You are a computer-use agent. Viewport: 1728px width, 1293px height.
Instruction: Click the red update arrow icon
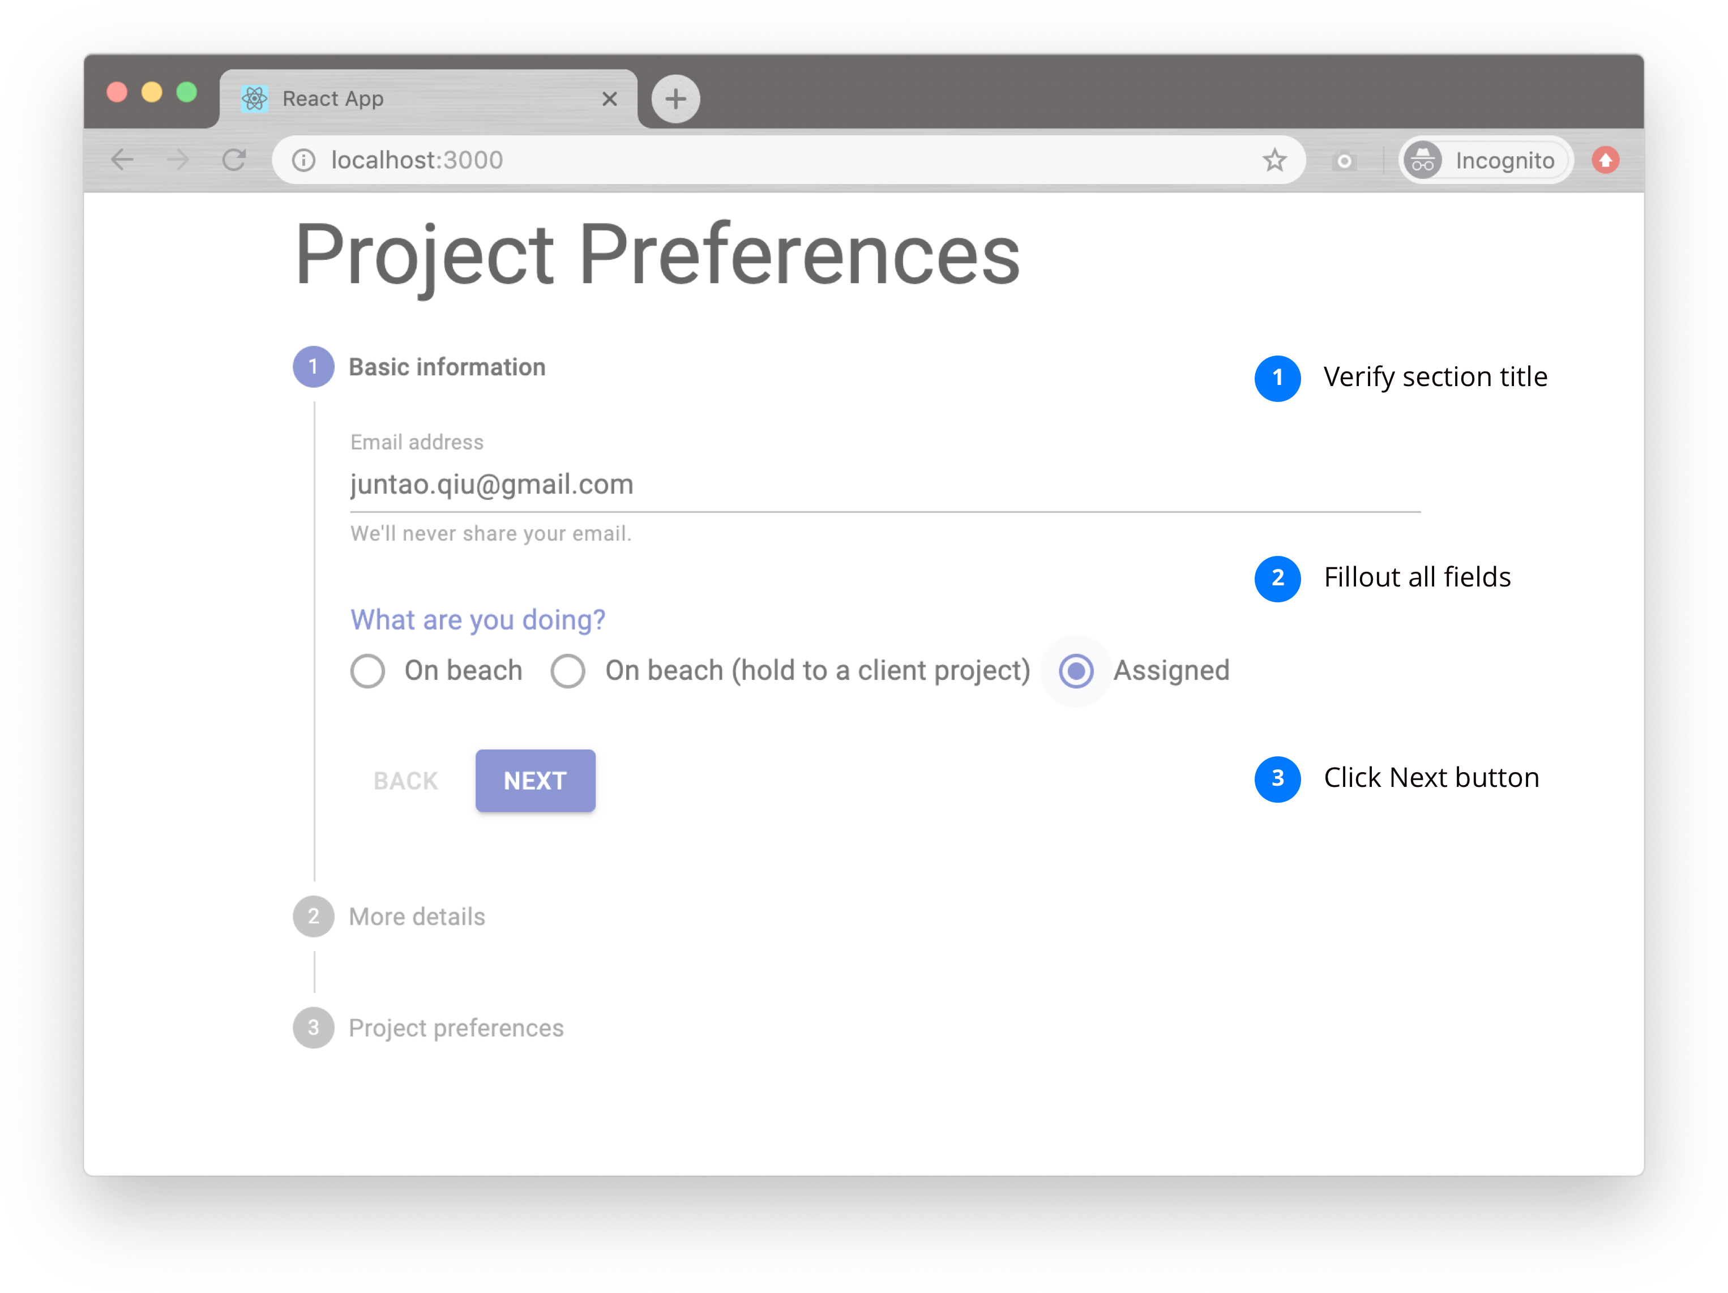click(1605, 160)
